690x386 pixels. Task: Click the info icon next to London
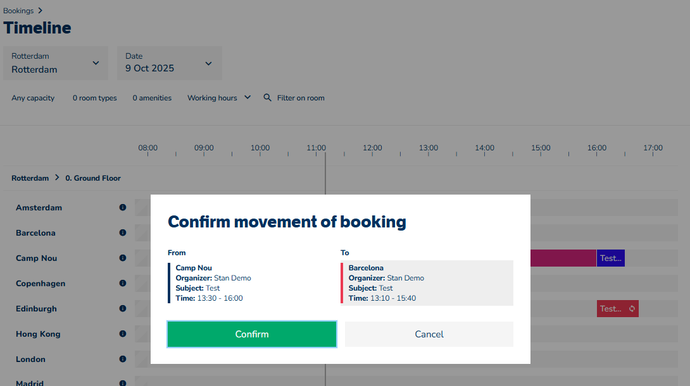(123, 359)
